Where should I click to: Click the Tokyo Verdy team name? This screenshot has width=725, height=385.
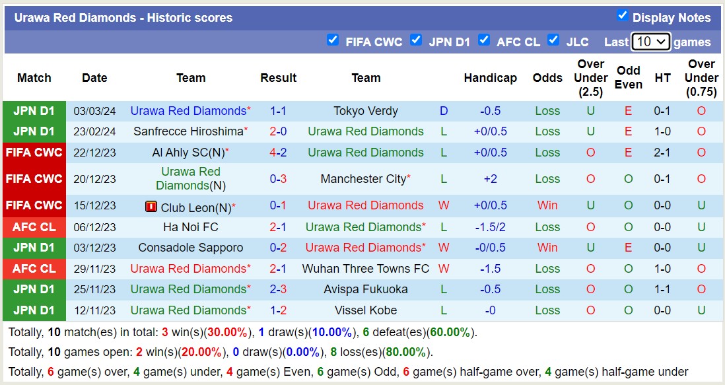(x=366, y=110)
